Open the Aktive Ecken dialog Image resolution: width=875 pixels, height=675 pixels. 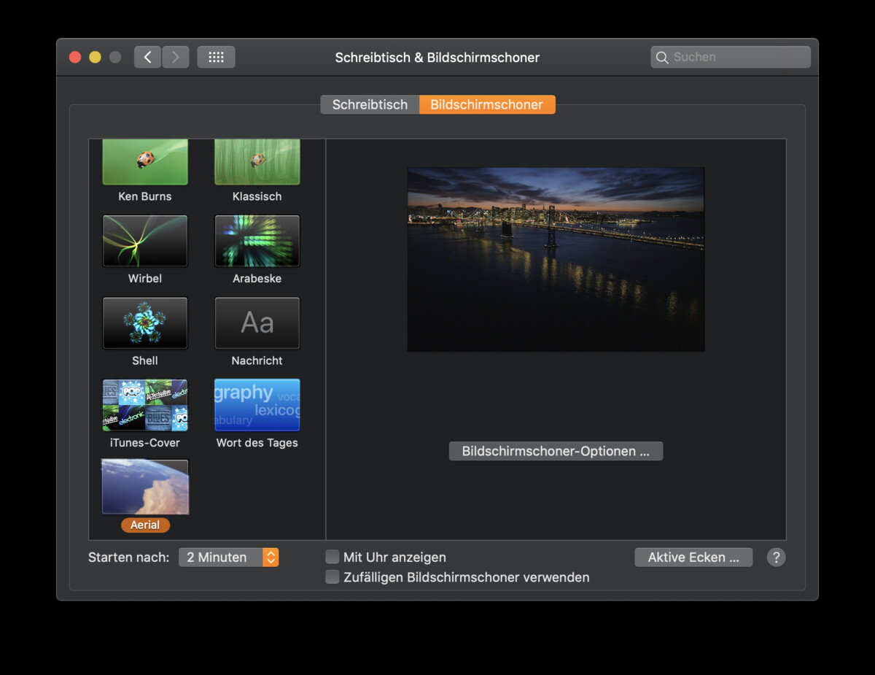tap(693, 557)
